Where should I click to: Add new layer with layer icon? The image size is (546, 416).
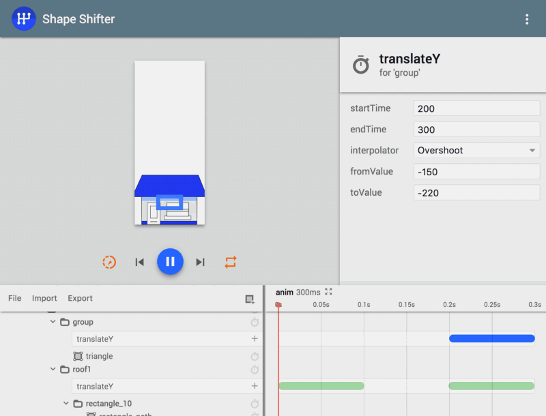coord(250,299)
